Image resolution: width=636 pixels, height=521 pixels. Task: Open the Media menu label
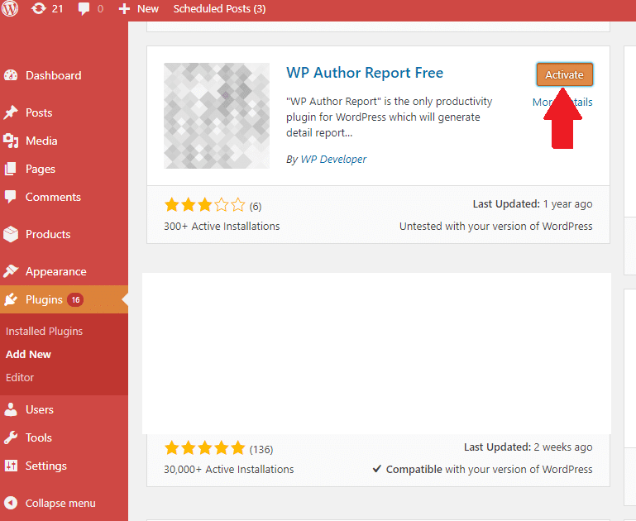[41, 141]
